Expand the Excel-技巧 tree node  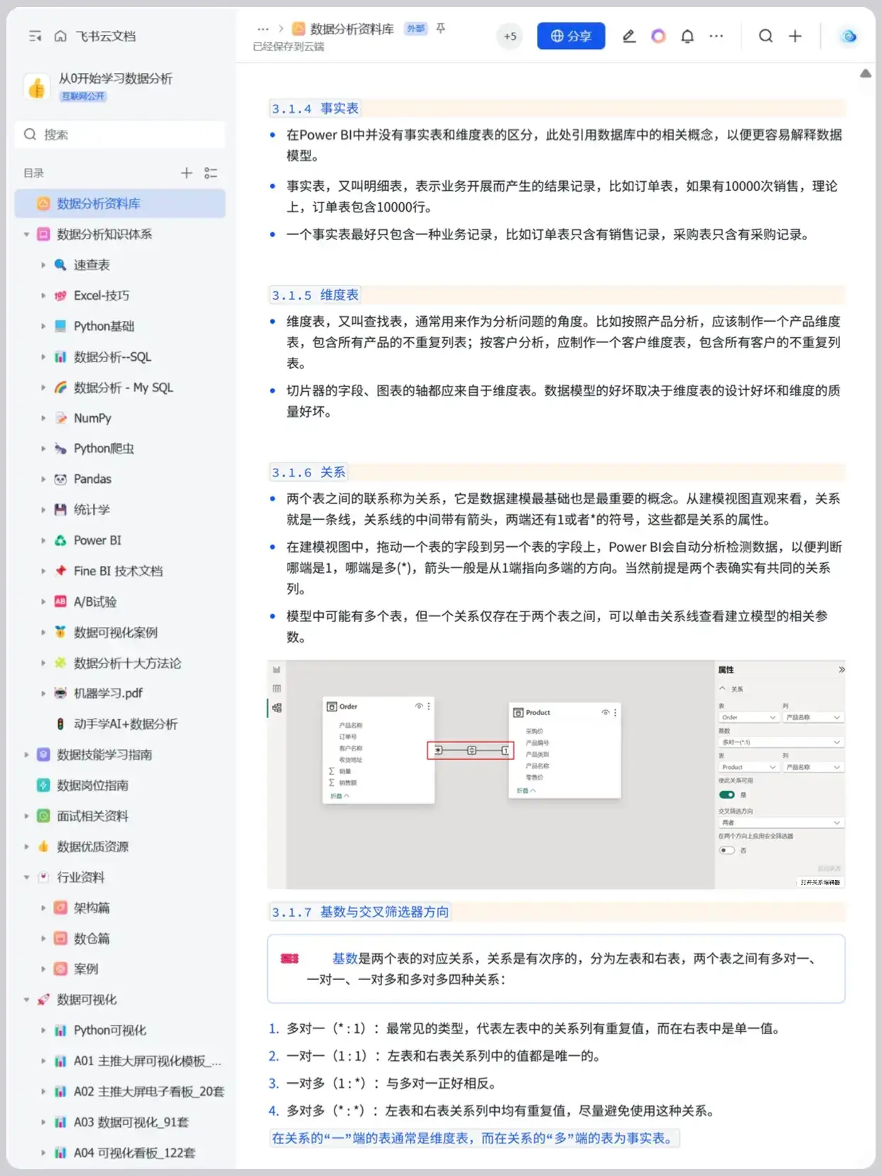[43, 295]
